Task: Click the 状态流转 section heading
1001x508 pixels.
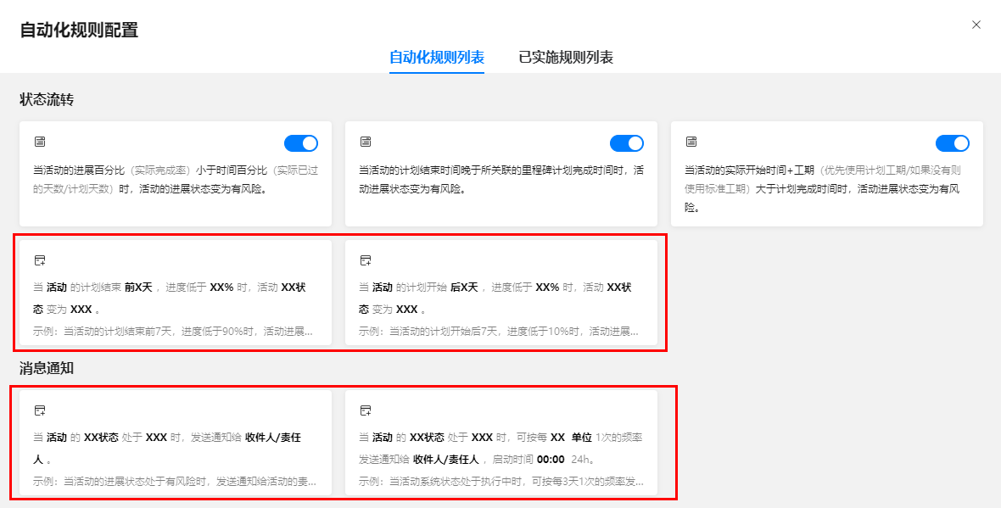Action: coord(47,99)
